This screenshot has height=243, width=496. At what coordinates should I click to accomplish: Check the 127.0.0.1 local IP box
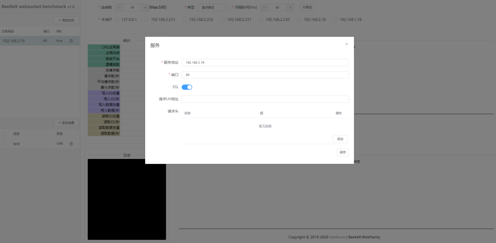pyautogui.click(x=117, y=20)
